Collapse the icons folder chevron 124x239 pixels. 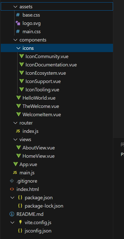click(x=18, y=48)
